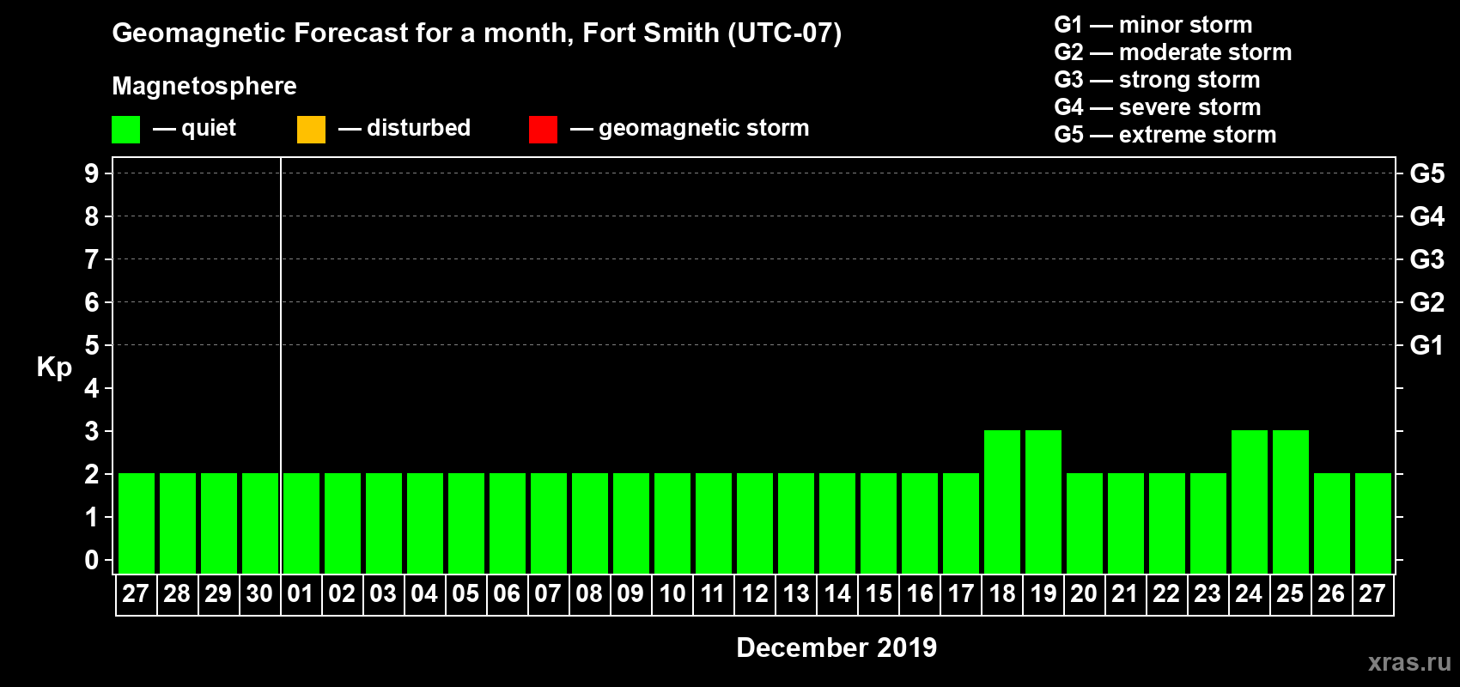The height and width of the screenshot is (687, 1460).
Task: Click the date label '05'
Action: (x=465, y=594)
